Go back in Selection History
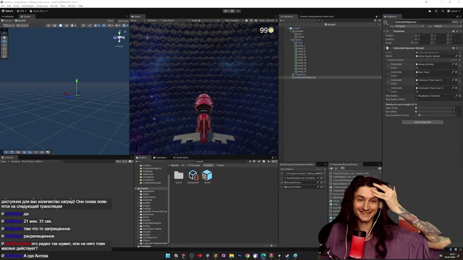 331,168
